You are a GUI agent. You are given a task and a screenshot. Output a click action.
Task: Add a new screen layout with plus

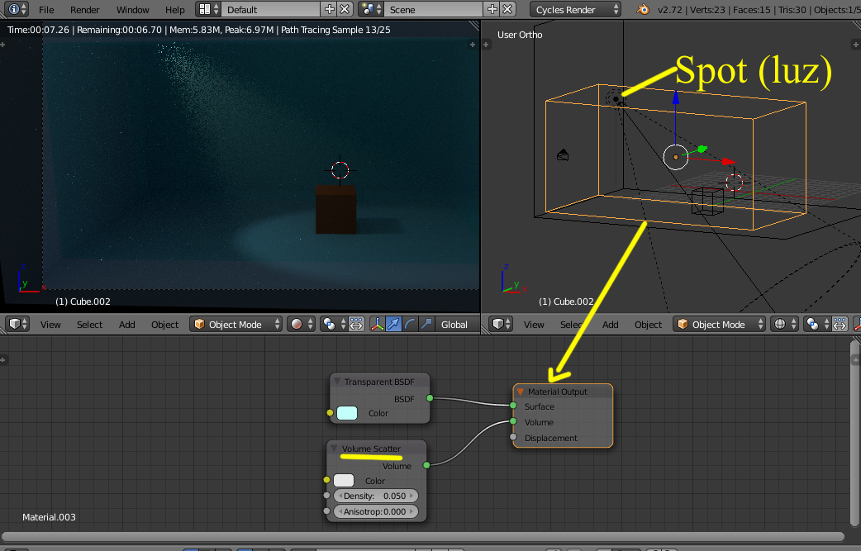point(330,10)
